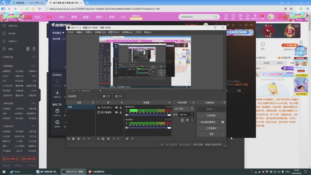Click the Start Recording button
Viewport: 311px width, 175px height.
[211, 115]
